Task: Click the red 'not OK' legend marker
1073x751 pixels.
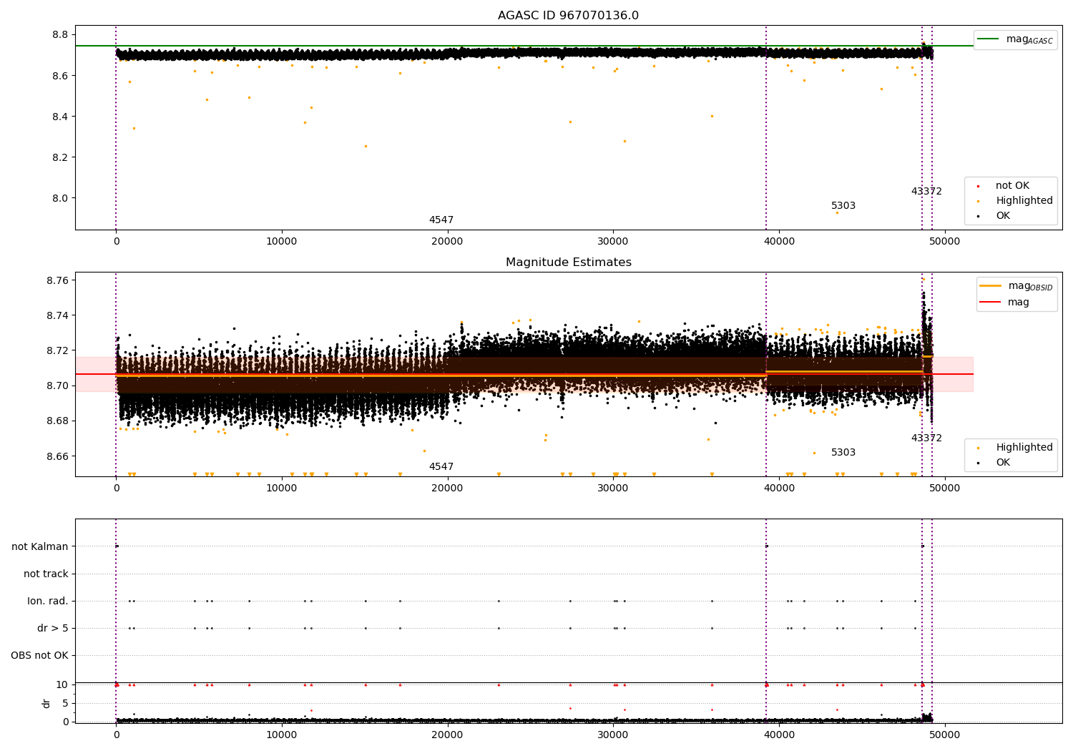Action: (978, 186)
